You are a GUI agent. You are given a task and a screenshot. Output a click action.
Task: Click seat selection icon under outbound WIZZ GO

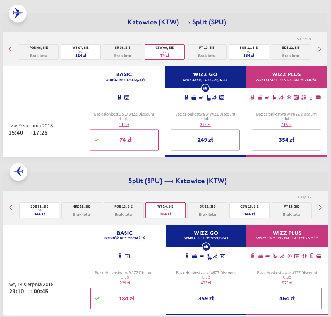pyautogui.click(x=208, y=98)
